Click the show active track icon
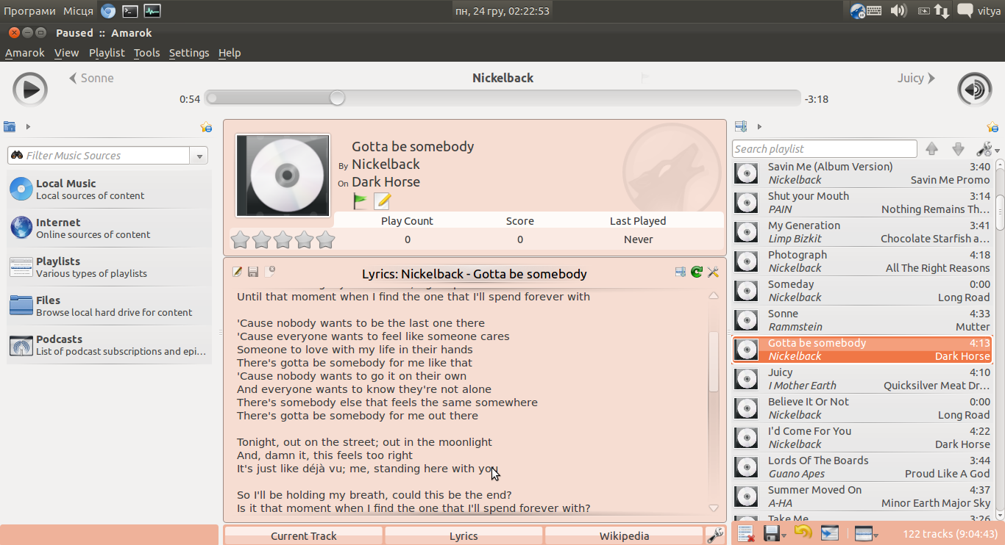 pyautogui.click(x=829, y=534)
